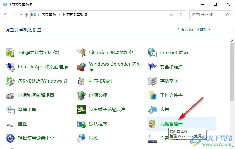Open the 默认程序 icon
The width and height of the screenshot is (235, 149).
pos(81,124)
